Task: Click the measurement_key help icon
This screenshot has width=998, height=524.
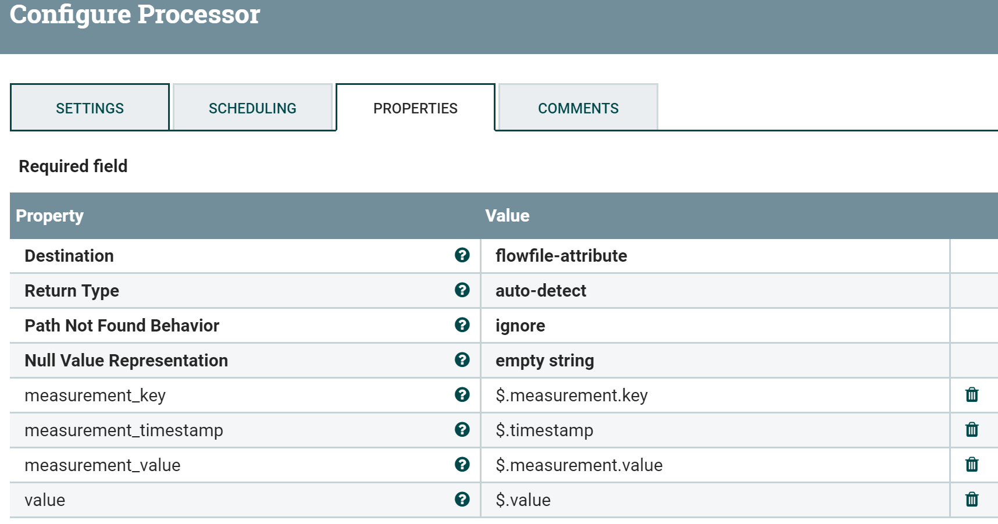Action: [462, 395]
